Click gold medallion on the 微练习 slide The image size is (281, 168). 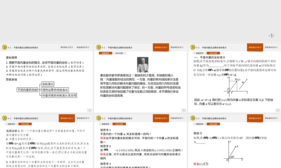point(192,118)
